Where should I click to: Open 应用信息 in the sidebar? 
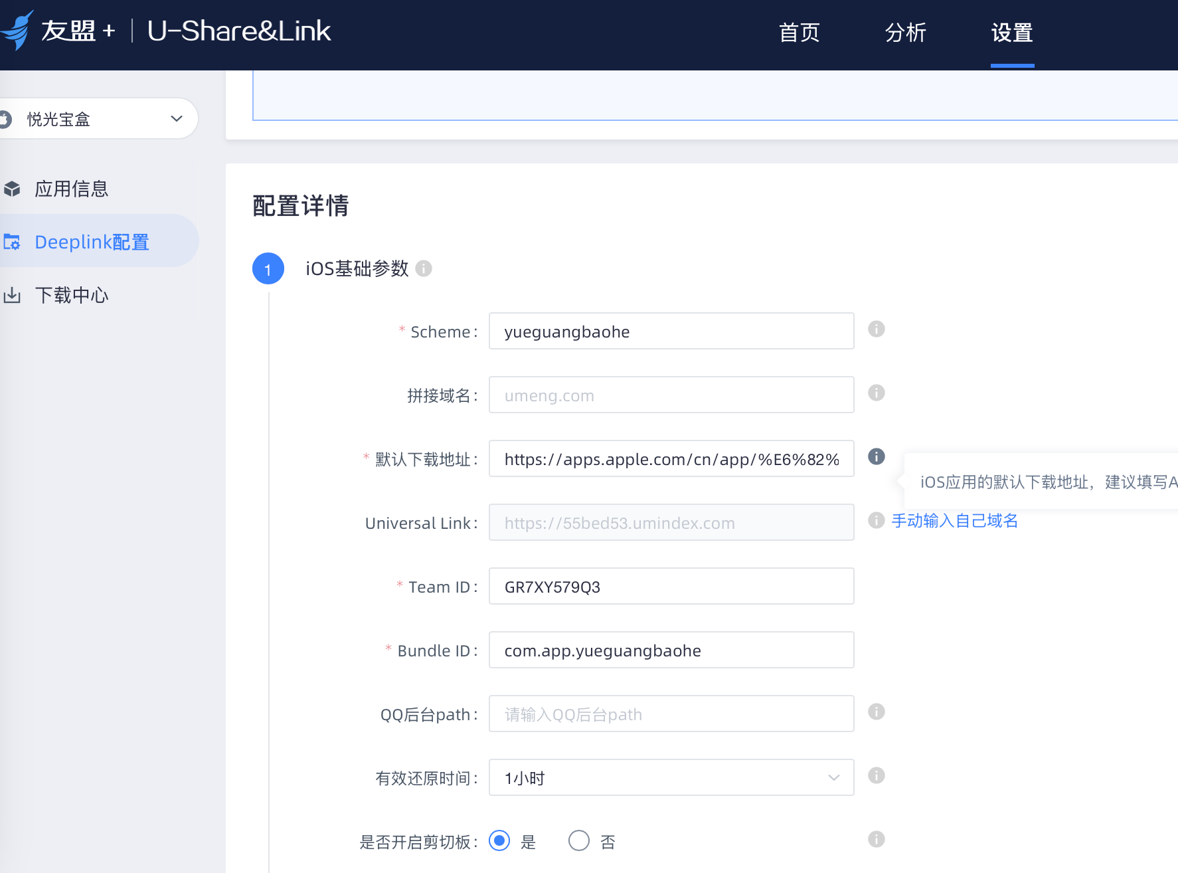tap(72, 189)
